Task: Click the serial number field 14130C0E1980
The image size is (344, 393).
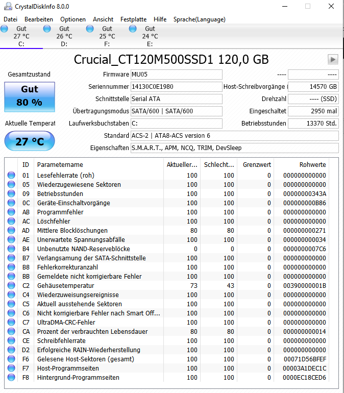Action: click(177, 87)
